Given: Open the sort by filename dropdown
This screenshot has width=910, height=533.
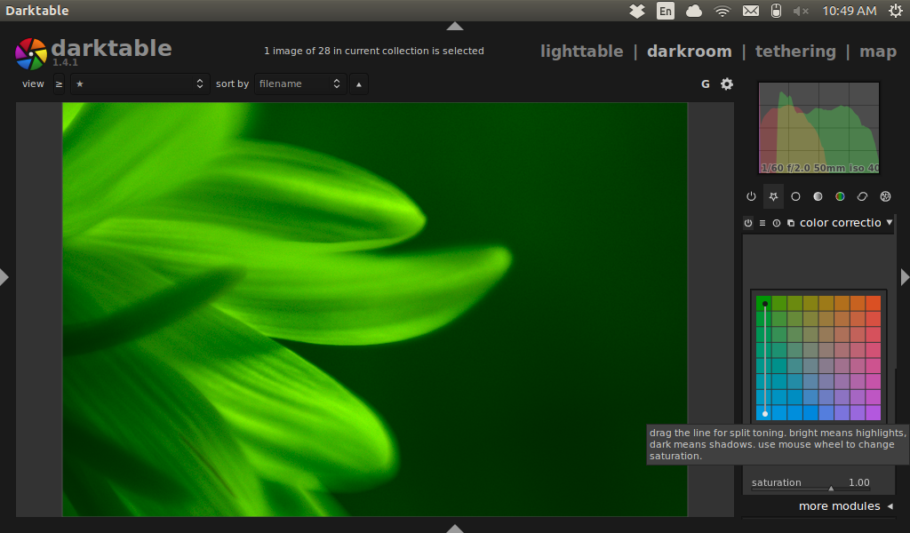Looking at the screenshot, I should (299, 84).
